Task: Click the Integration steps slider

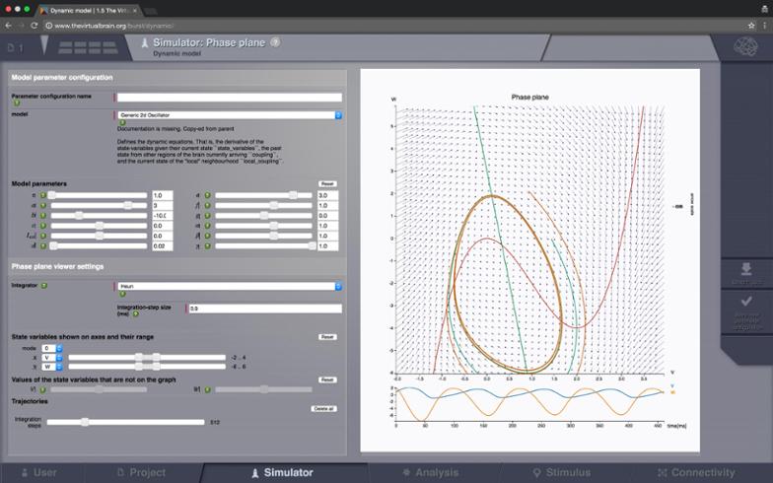Action: click(x=126, y=421)
